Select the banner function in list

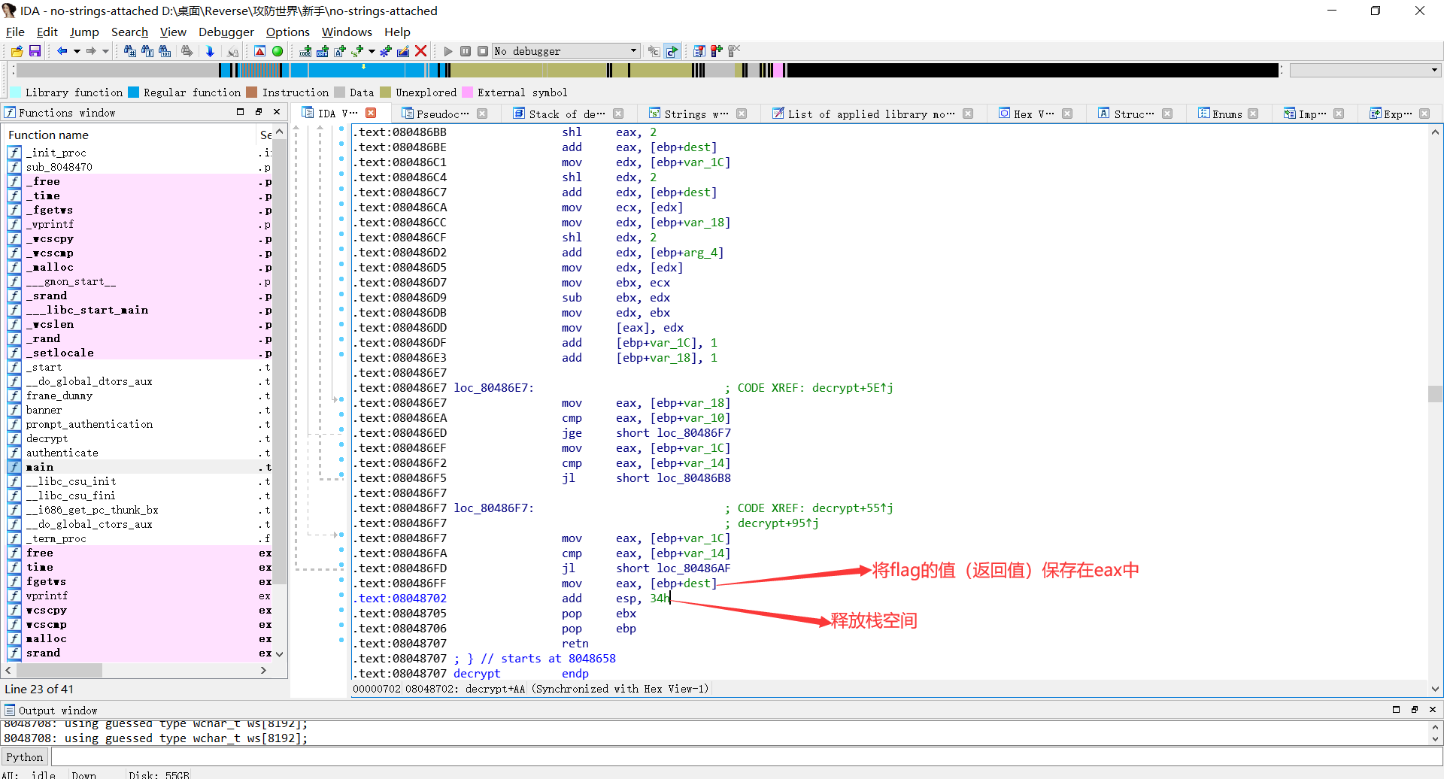pos(44,410)
